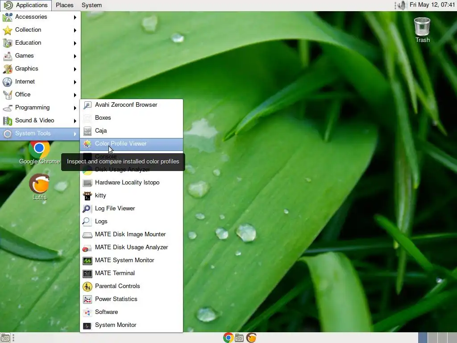The image size is (457, 343).
Task: Expand the Office submenu arrow
Action: (75, 95)
